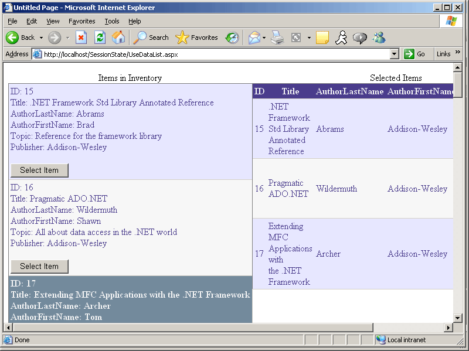
Task: Open the Back button history dropdown arrow
Action: (41, 38)
